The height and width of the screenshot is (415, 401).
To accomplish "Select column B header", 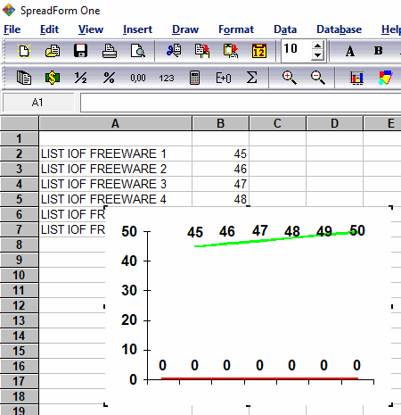I will point(220,123).
